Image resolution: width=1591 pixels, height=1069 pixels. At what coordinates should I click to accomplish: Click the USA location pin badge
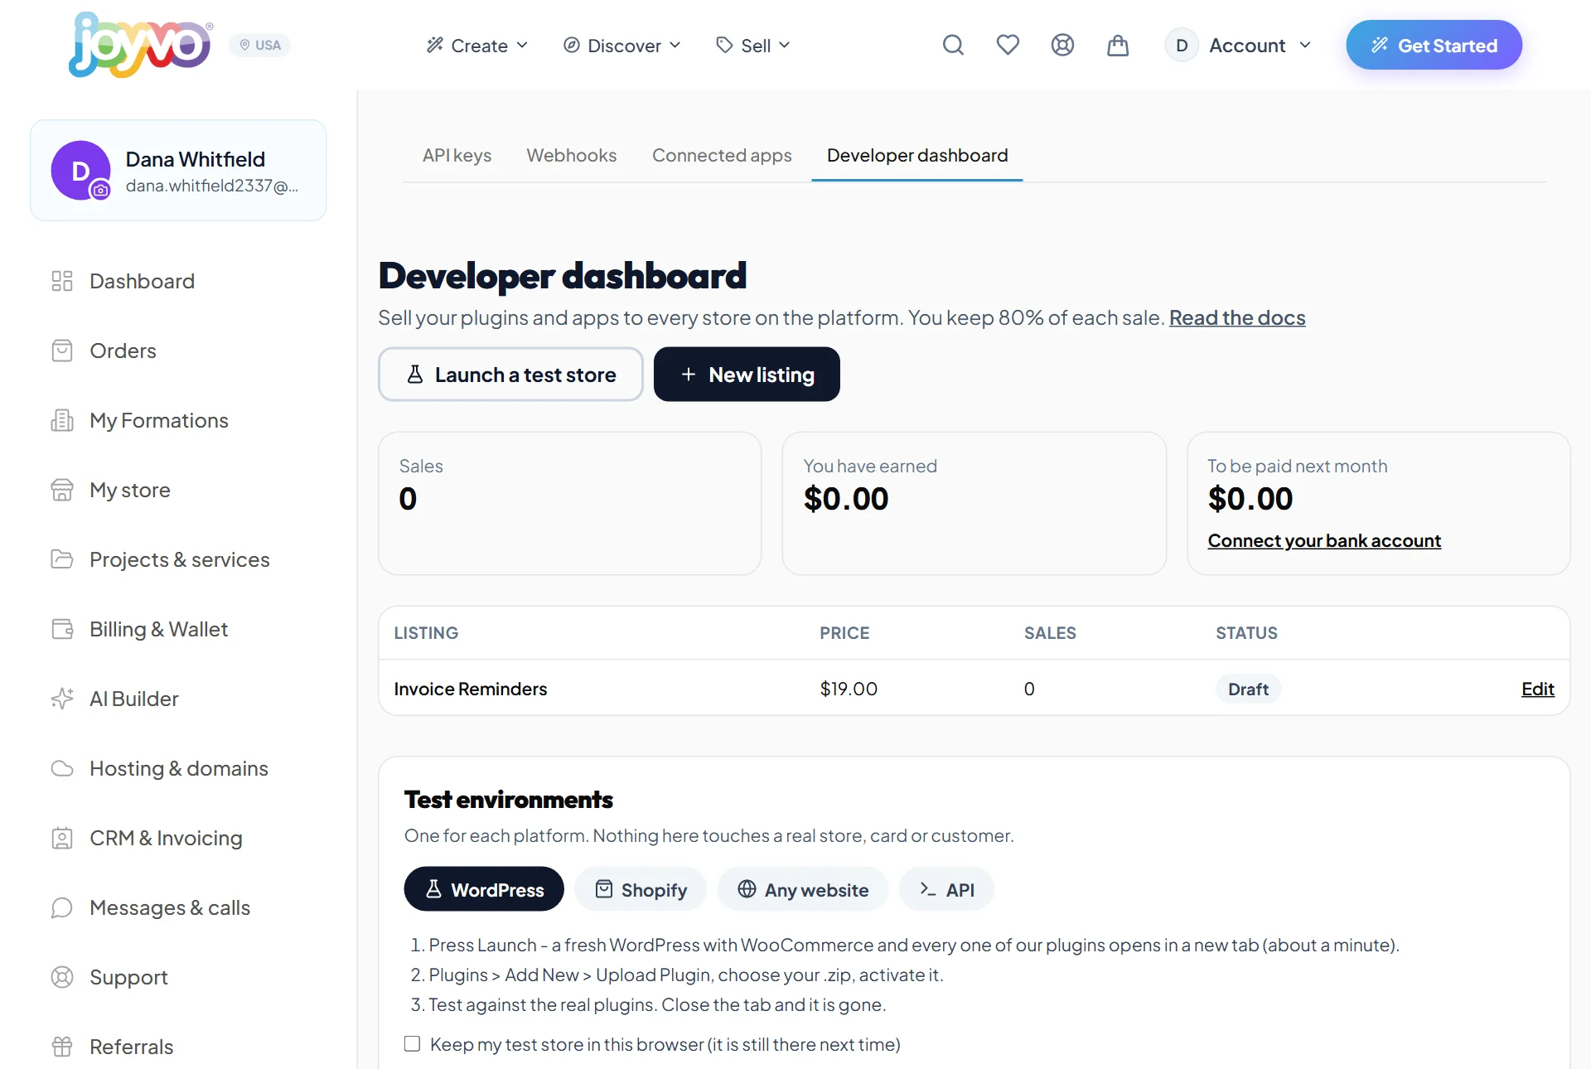point(259,45)
